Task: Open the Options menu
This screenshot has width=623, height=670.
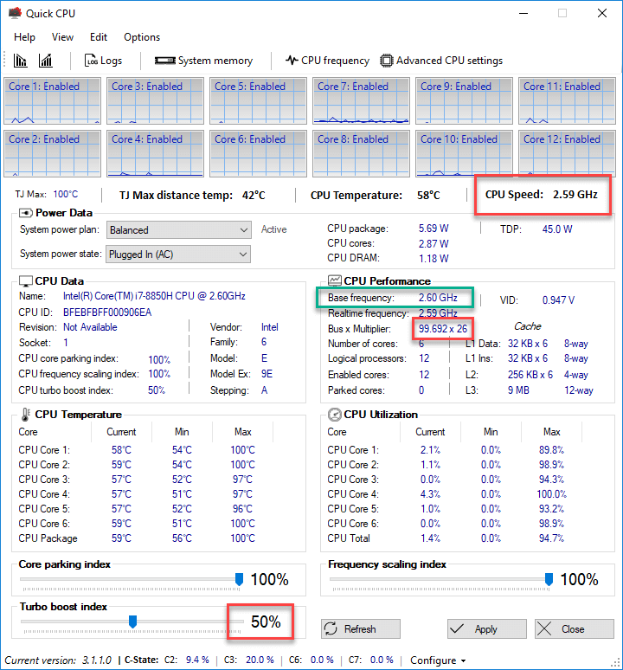Action: (142, 37)
